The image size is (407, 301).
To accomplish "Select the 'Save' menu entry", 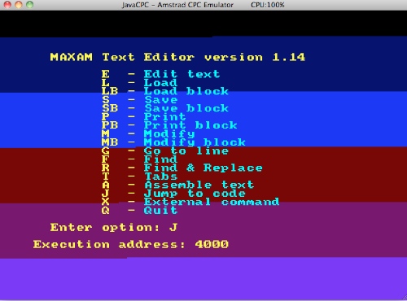I will tap(160, 100).
